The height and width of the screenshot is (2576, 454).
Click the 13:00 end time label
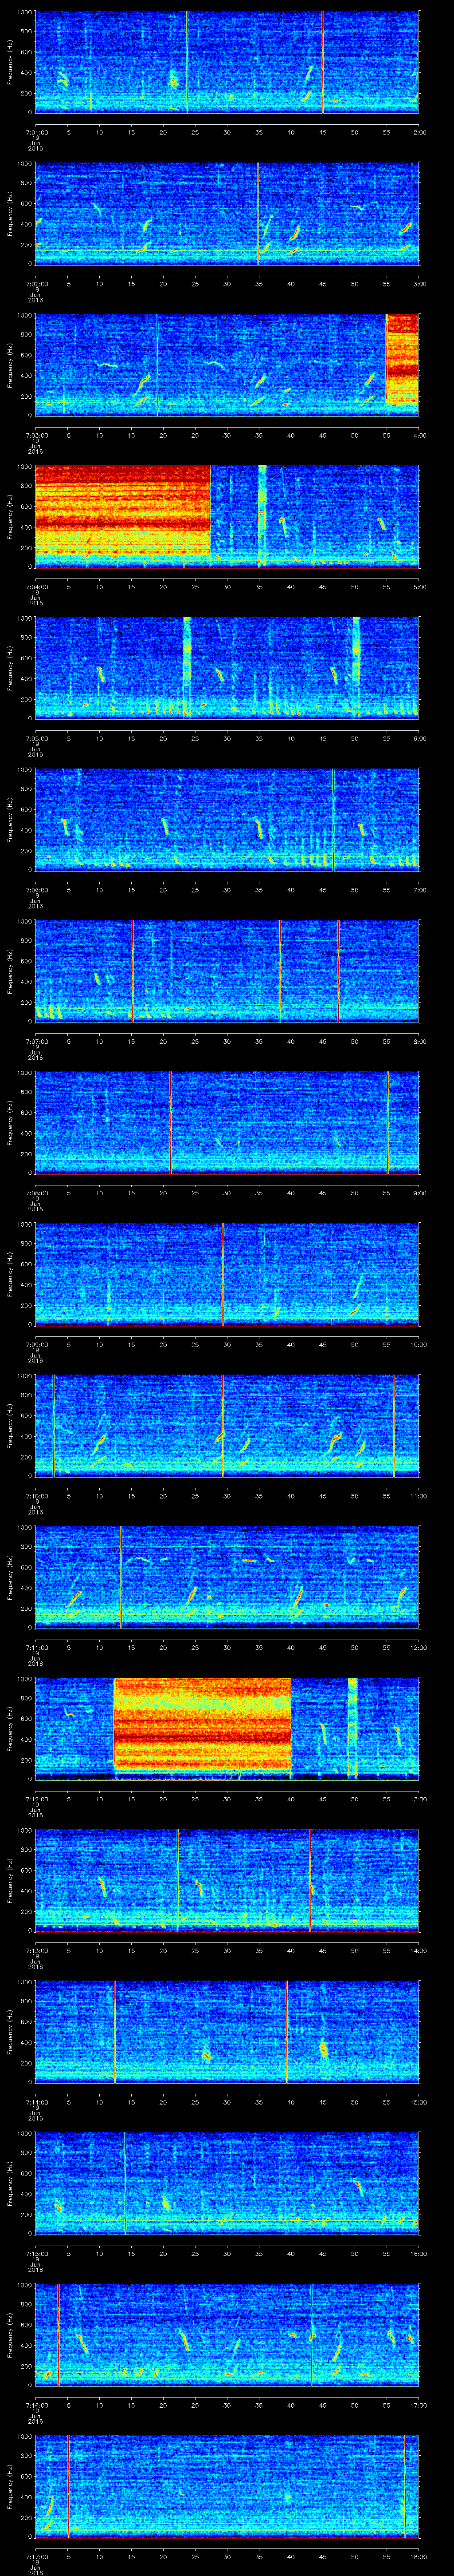(x=419, y=1799)
